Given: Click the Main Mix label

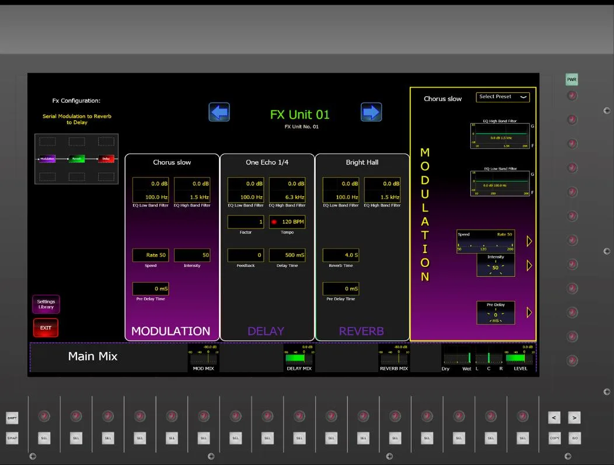Looking at the screenshot, I should (x=93, y=356).
